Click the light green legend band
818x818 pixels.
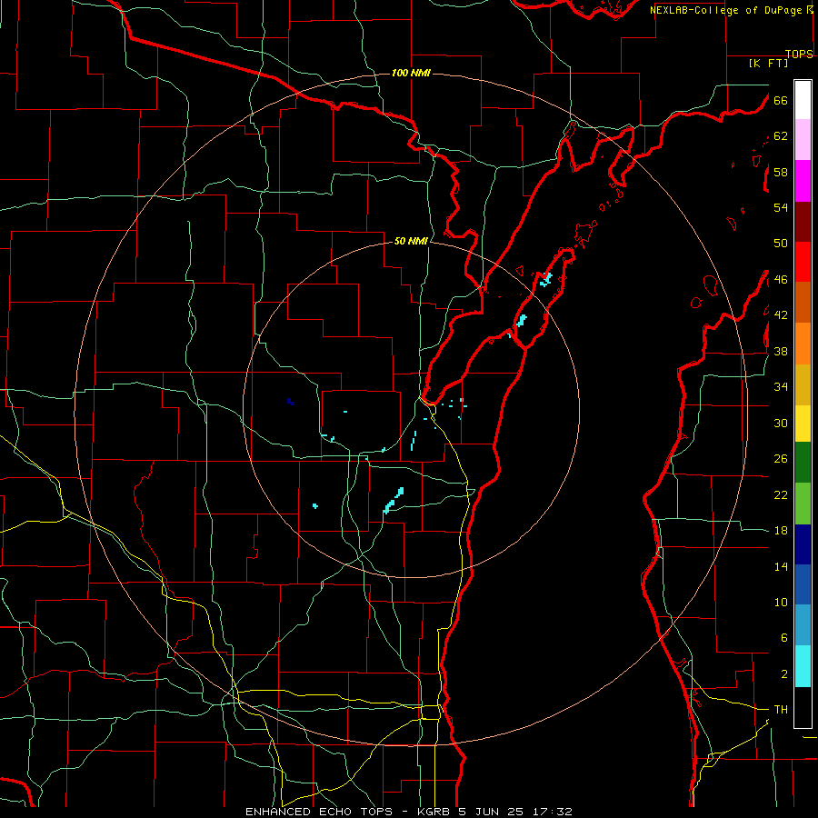(x=803, y=504)
